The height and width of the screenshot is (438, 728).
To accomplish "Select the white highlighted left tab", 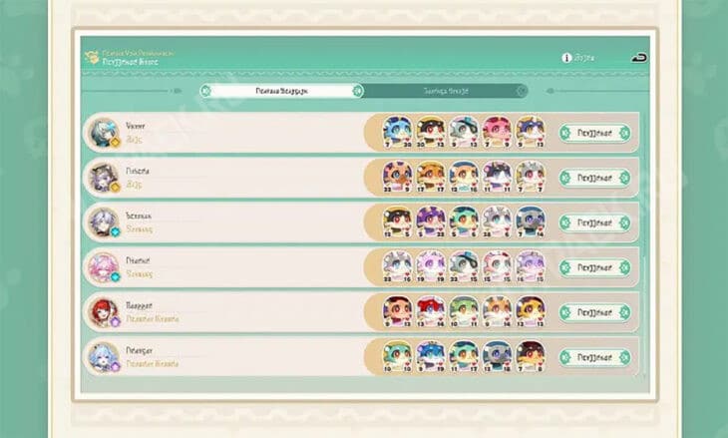I will point(282,91).
